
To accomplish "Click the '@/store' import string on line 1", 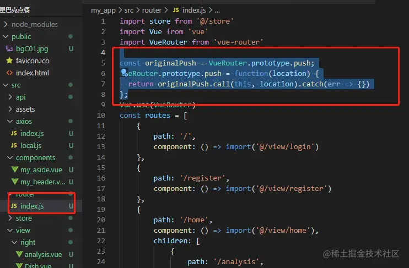I will [x=215, y=21].
